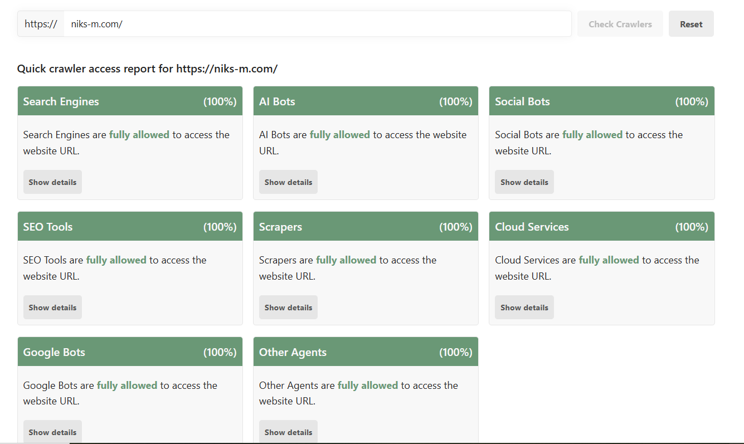This screenshot has height=444, width=744.
Task: Click the https:// protocol prefix label
Action: 41,24
